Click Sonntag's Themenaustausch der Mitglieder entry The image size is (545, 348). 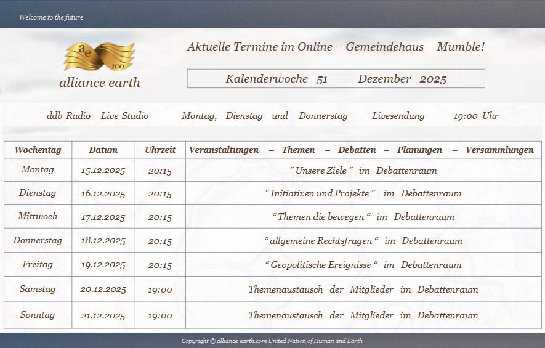click(x=363, y=315)
